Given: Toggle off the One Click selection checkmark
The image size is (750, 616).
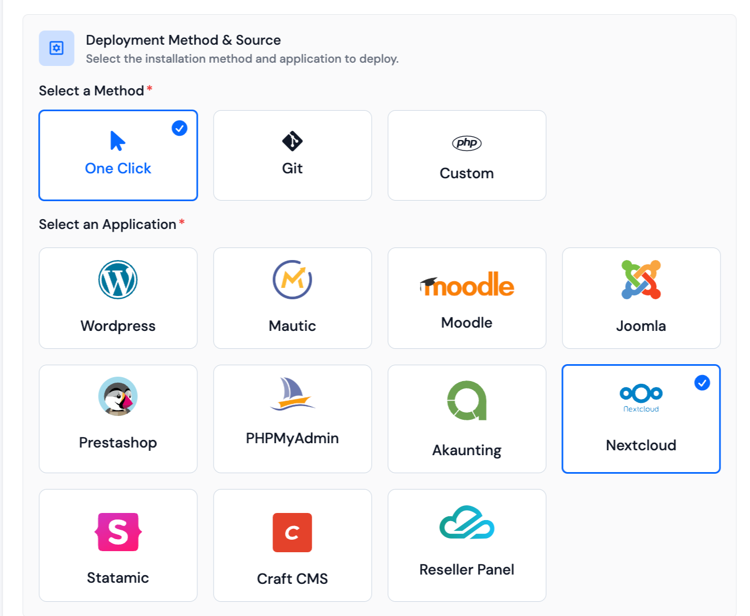Looking at the screenshot, I should pyautogui.click(x=179, y=128).
